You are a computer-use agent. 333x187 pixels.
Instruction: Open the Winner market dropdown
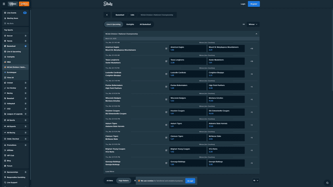253,25
